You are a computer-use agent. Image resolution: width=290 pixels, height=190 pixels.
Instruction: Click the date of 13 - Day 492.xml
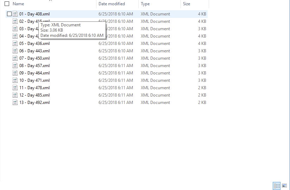pyautogui.click(x=115, y=103)
